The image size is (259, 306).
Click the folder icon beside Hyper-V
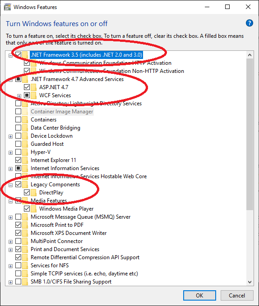25,152
